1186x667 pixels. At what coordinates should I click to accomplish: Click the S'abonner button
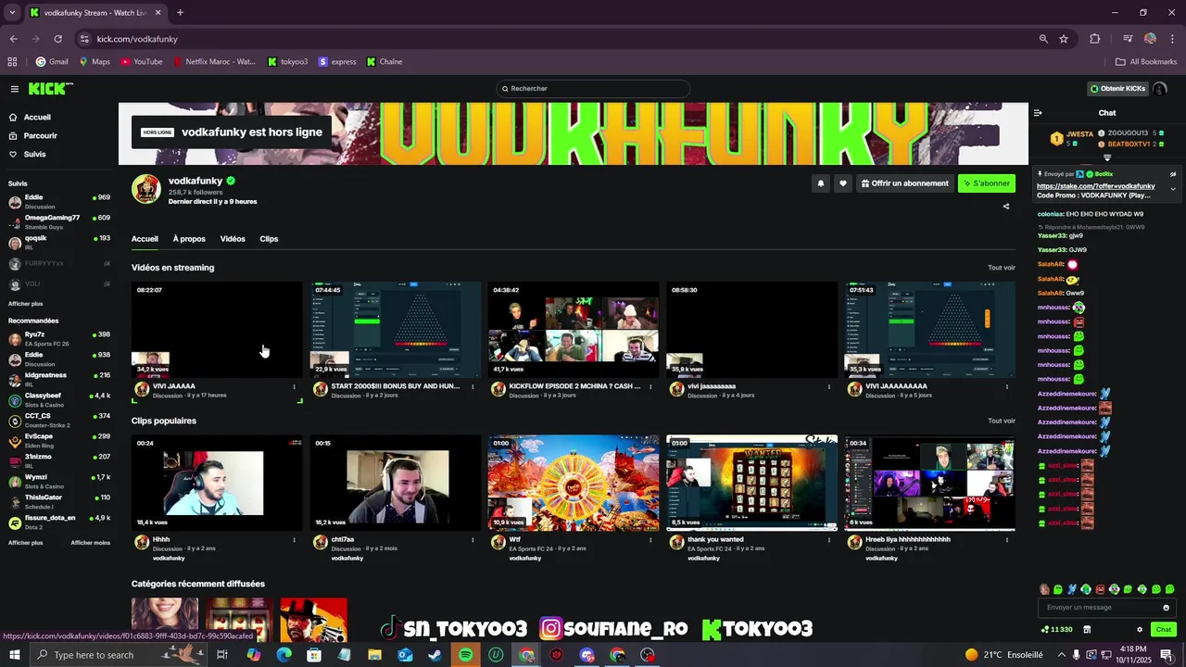tap(987, 183)
